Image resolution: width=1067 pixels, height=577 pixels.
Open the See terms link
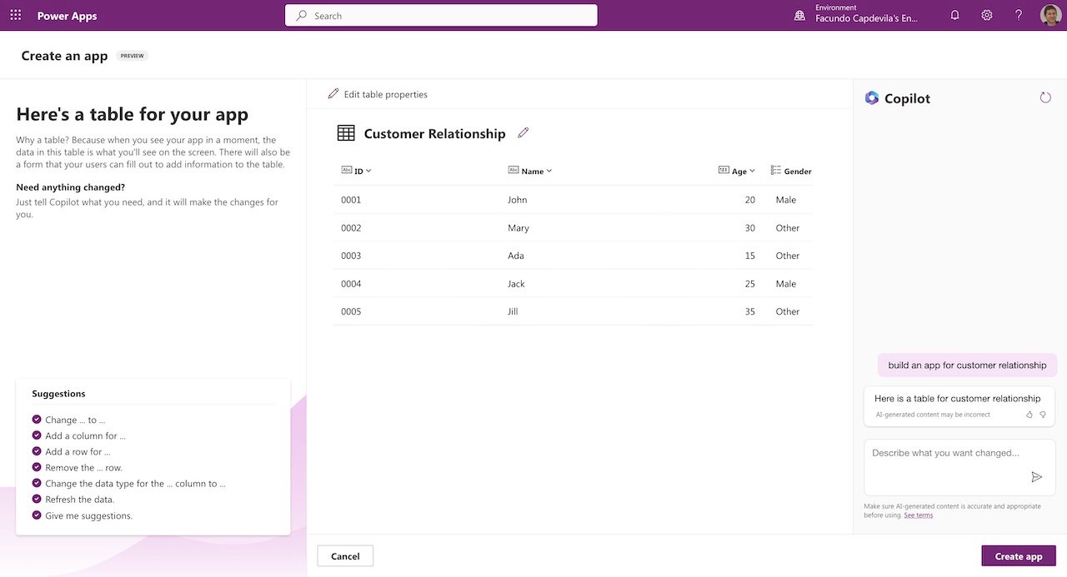[918, 515]
